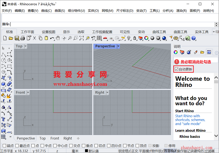Click the 默认值 layer color swatch
219x153 pixels.
(86, 151)
